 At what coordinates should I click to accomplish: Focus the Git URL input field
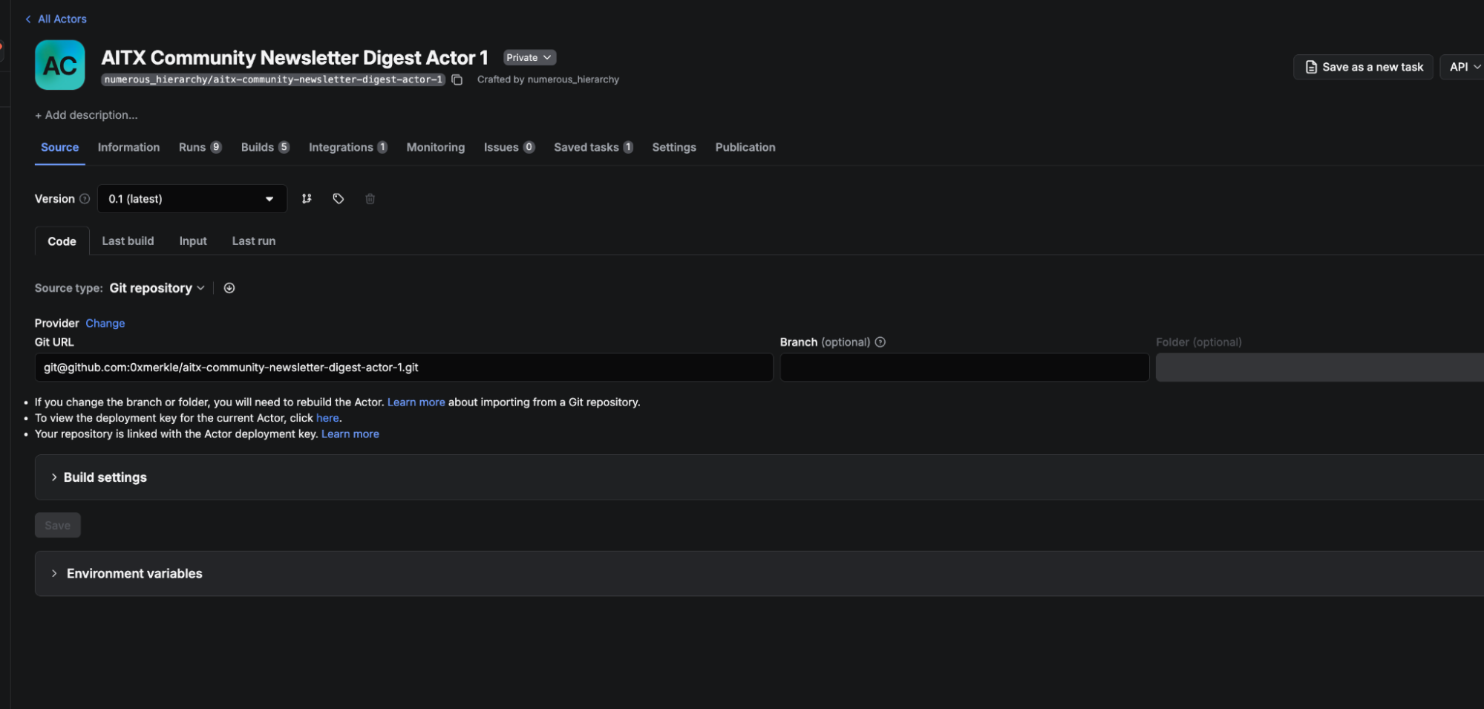[404, 367]
